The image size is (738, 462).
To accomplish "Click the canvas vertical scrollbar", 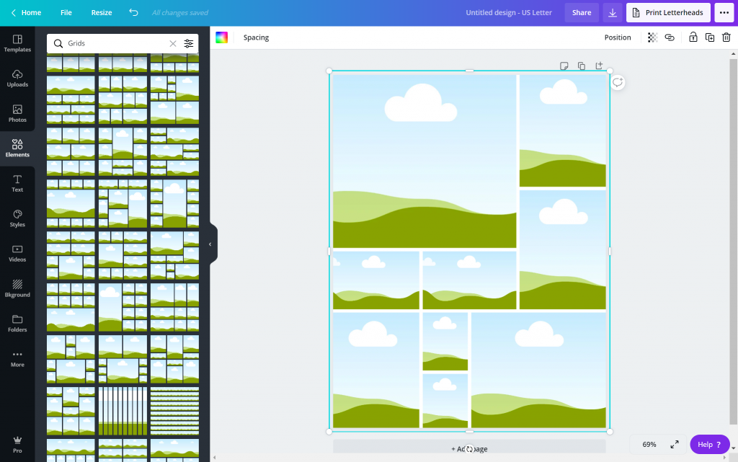I will click(733, 241).
